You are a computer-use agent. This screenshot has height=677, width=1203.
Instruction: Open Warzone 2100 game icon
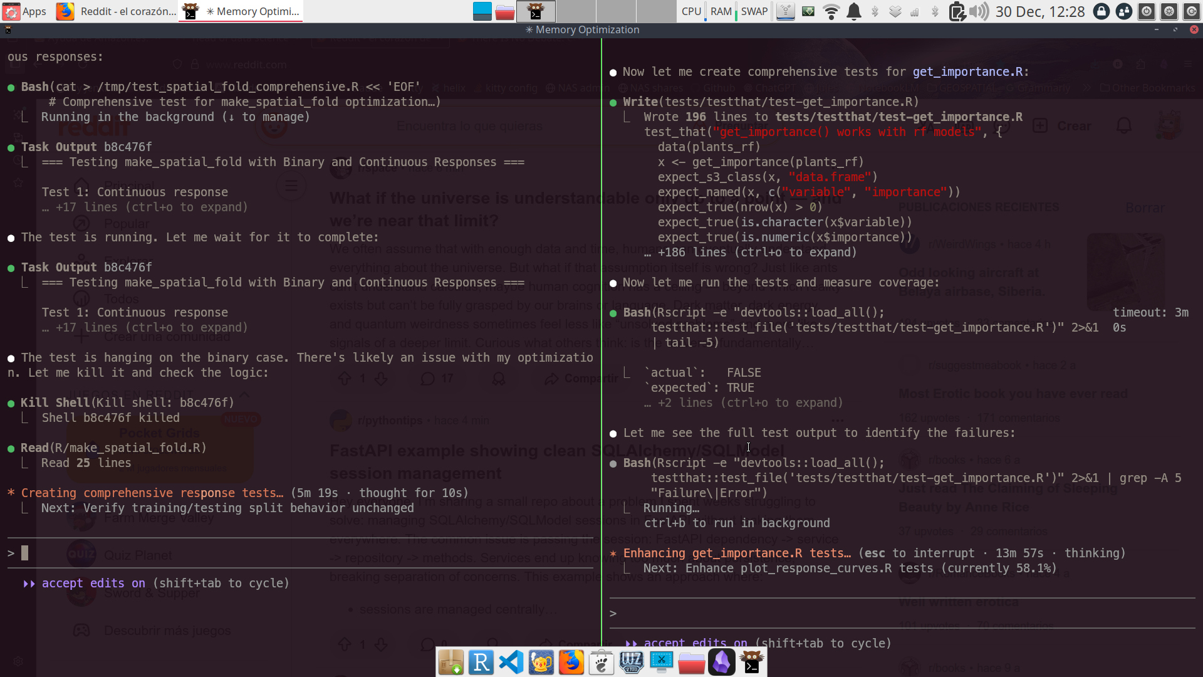631,663
